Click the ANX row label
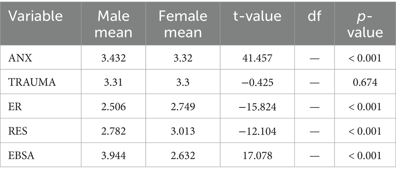Viewport: 396px width, 174px height. [20, 58]
